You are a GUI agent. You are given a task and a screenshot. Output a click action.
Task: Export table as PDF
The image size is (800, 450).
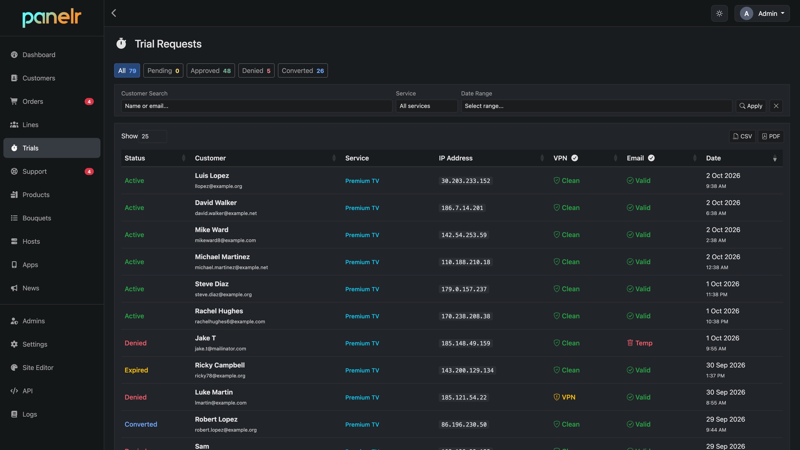pos(771,136)
